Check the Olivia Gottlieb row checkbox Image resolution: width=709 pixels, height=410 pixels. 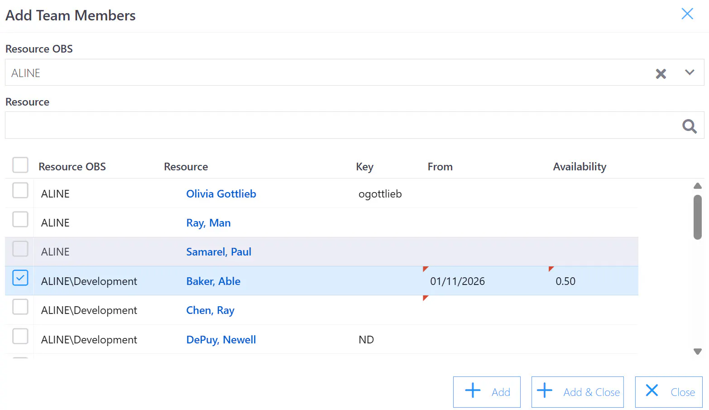[x=20, y=190]
